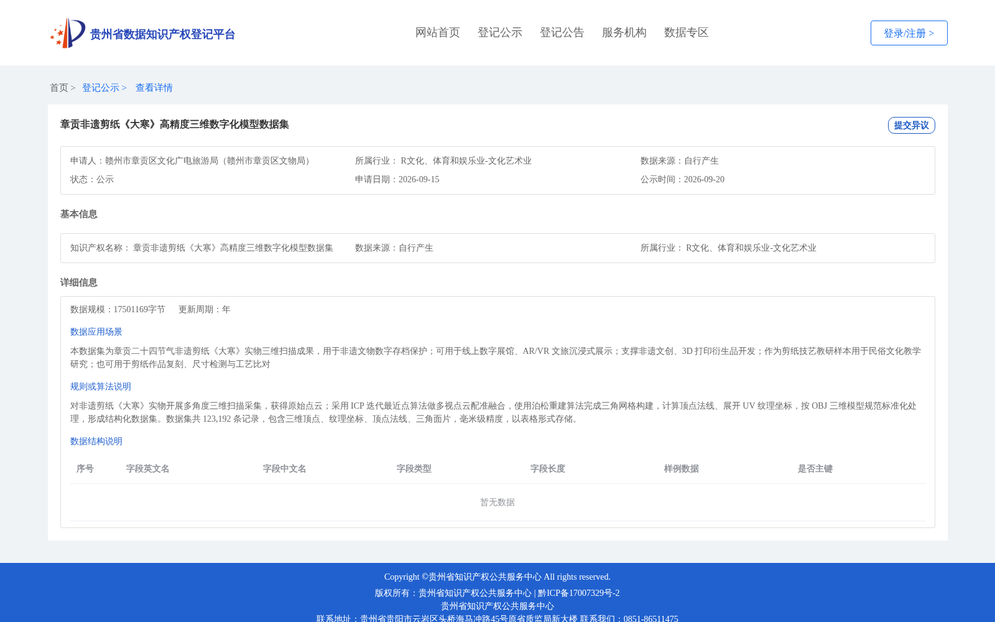
Task: Open 登记公示 breadcrumb link
Action: click(x=101, y=88)
